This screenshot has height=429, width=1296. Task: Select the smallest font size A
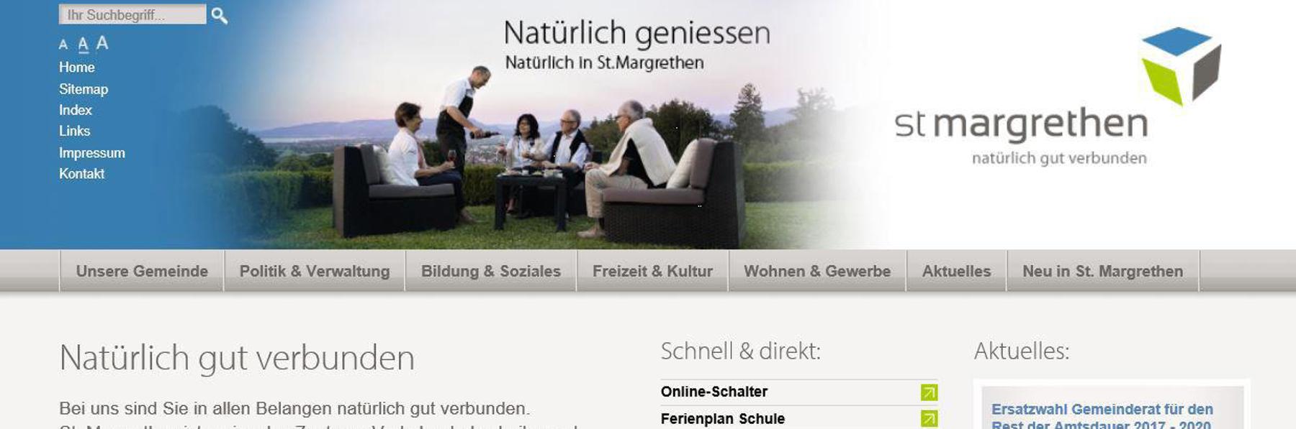click(x=63, y=45)
